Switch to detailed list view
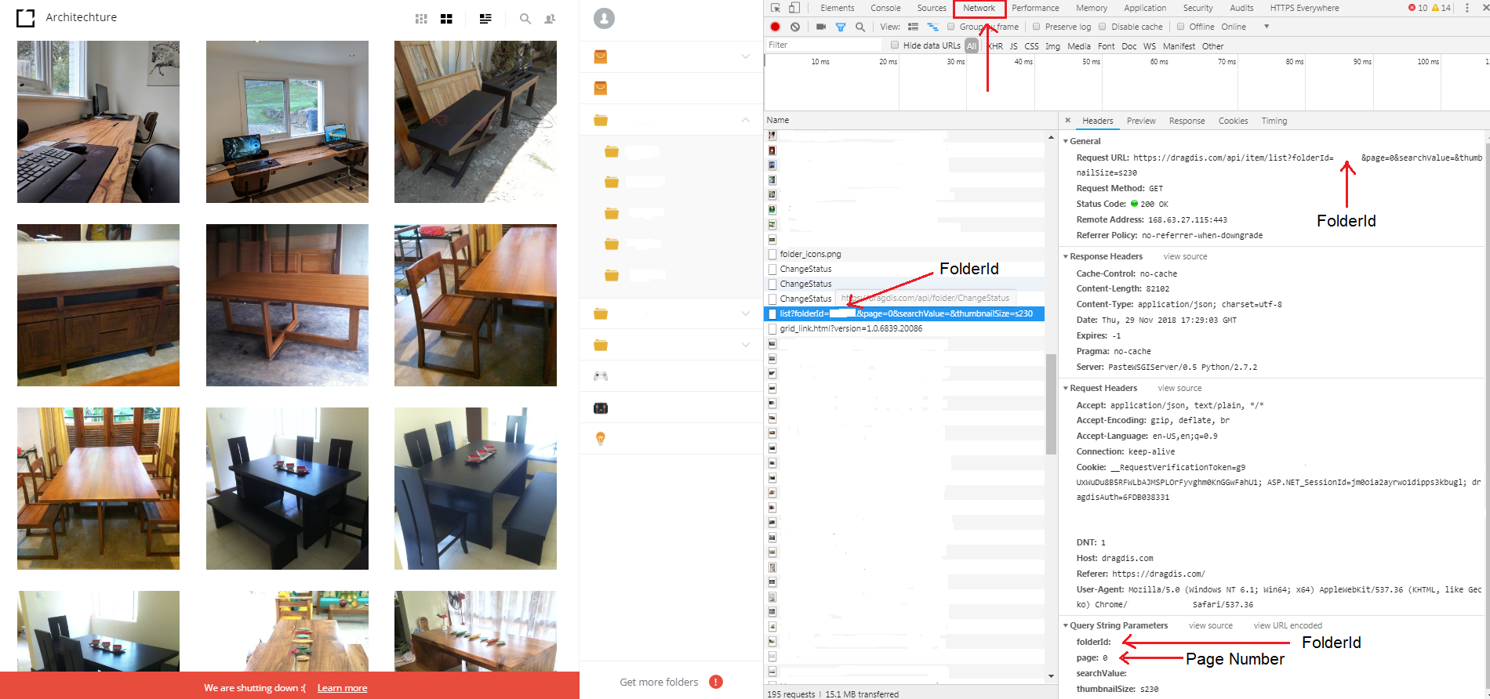 pos(485,19)
